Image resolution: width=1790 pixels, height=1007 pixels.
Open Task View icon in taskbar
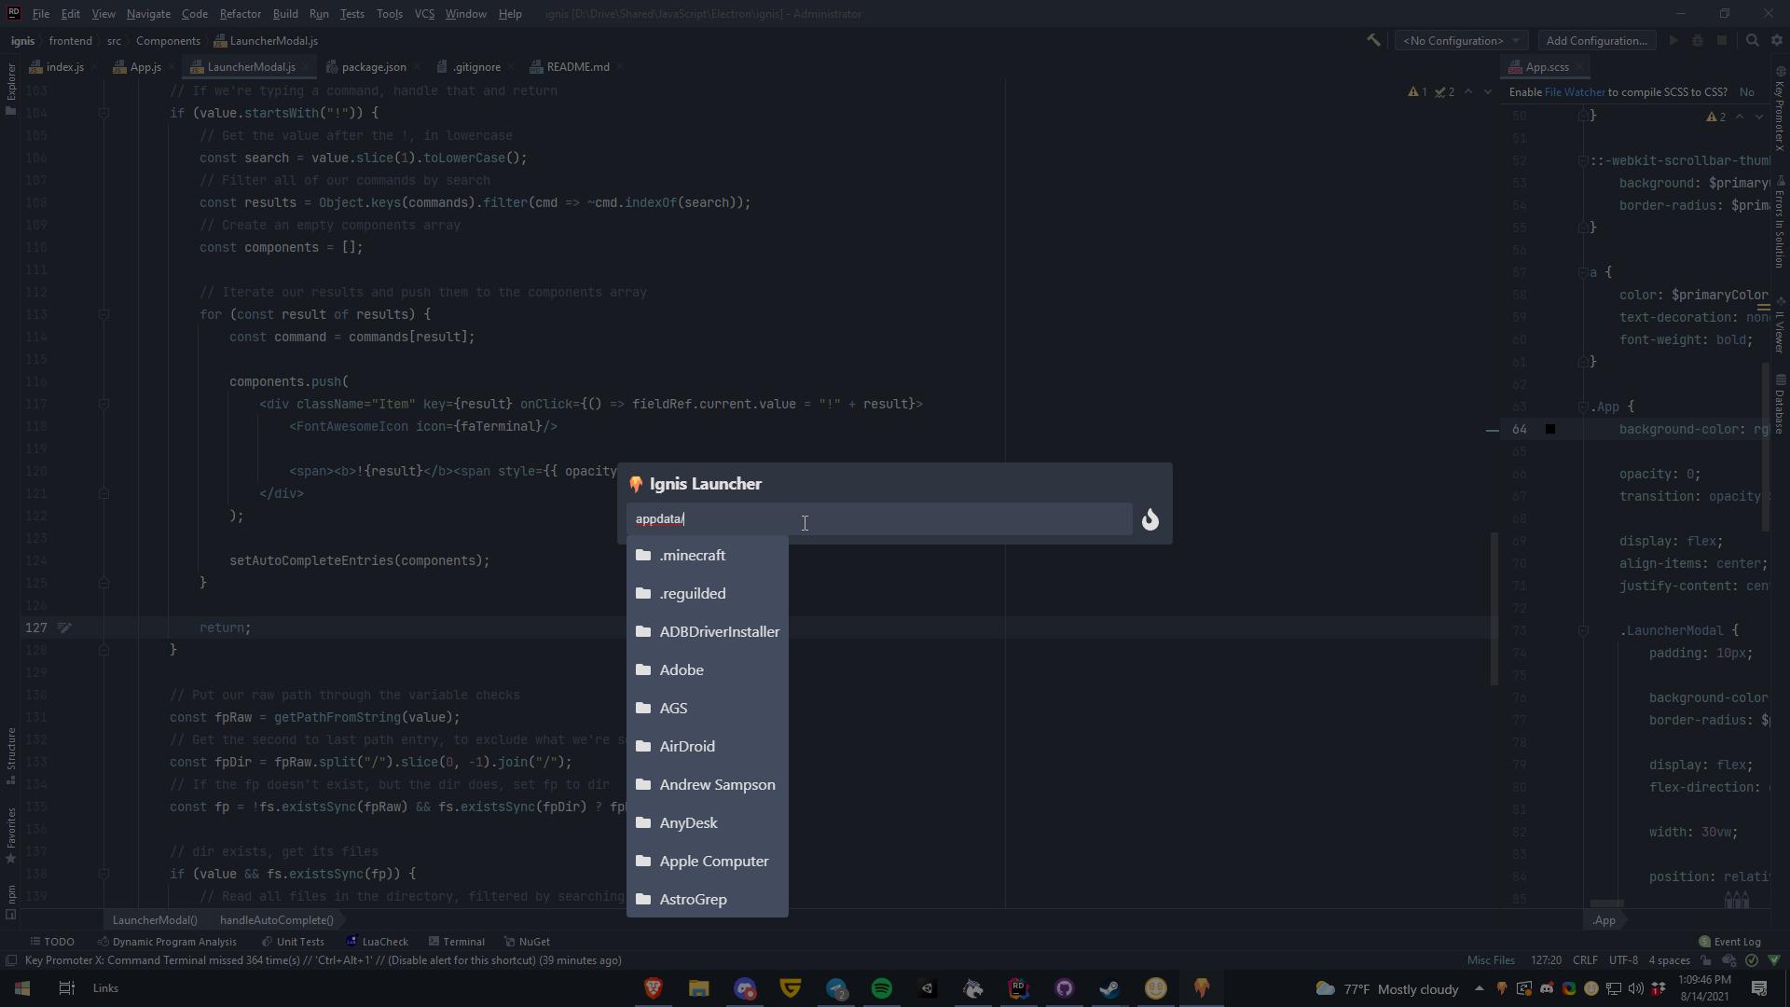coord(66,988)
